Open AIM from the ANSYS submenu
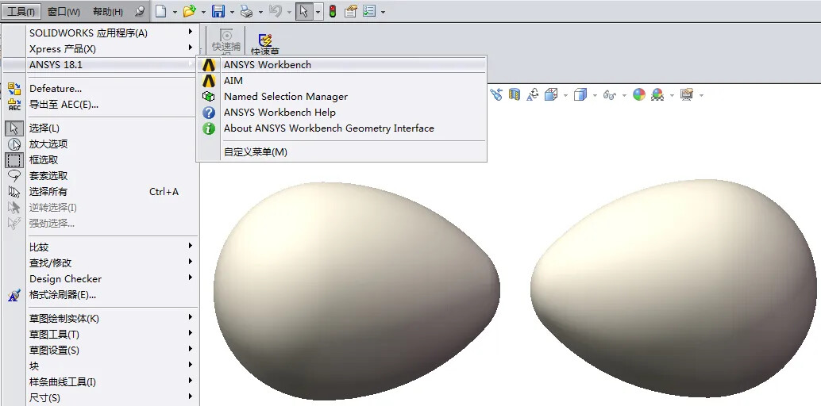This screenshot has width=821, height=406. [x=233, y=81]
